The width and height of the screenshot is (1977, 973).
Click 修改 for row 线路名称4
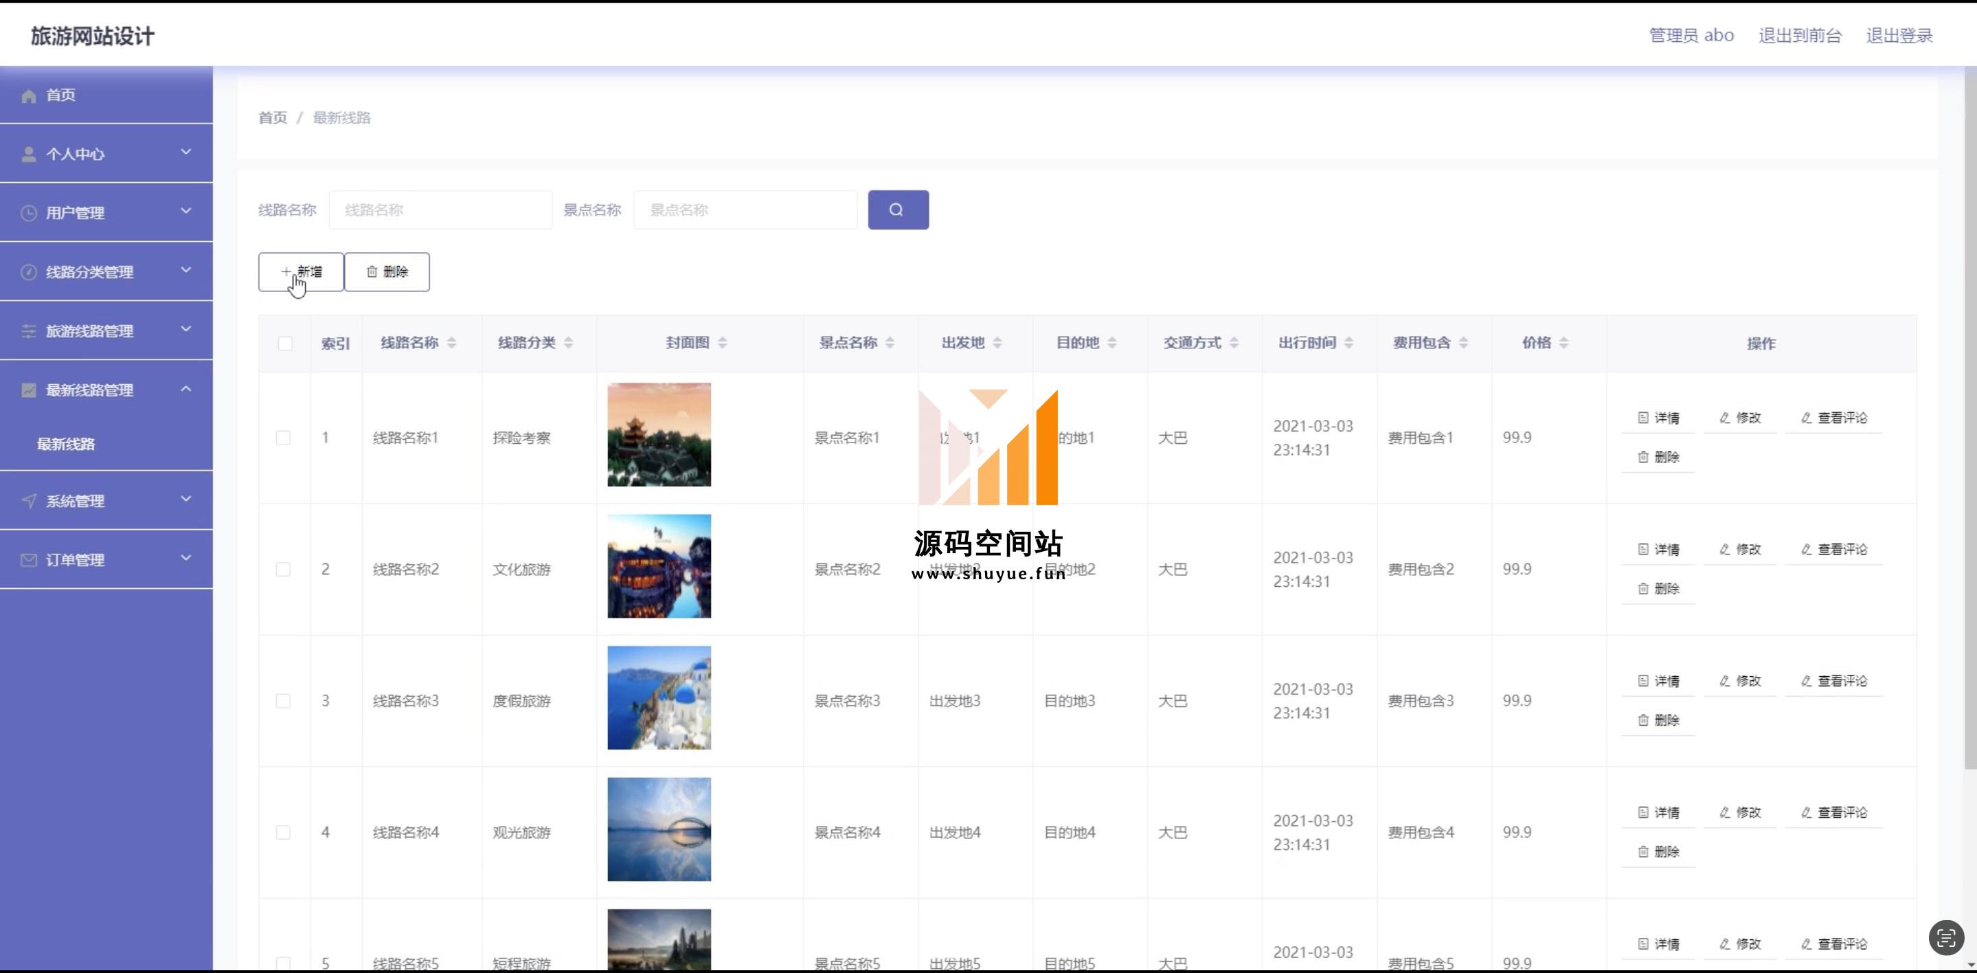(x=1740, y=812)
